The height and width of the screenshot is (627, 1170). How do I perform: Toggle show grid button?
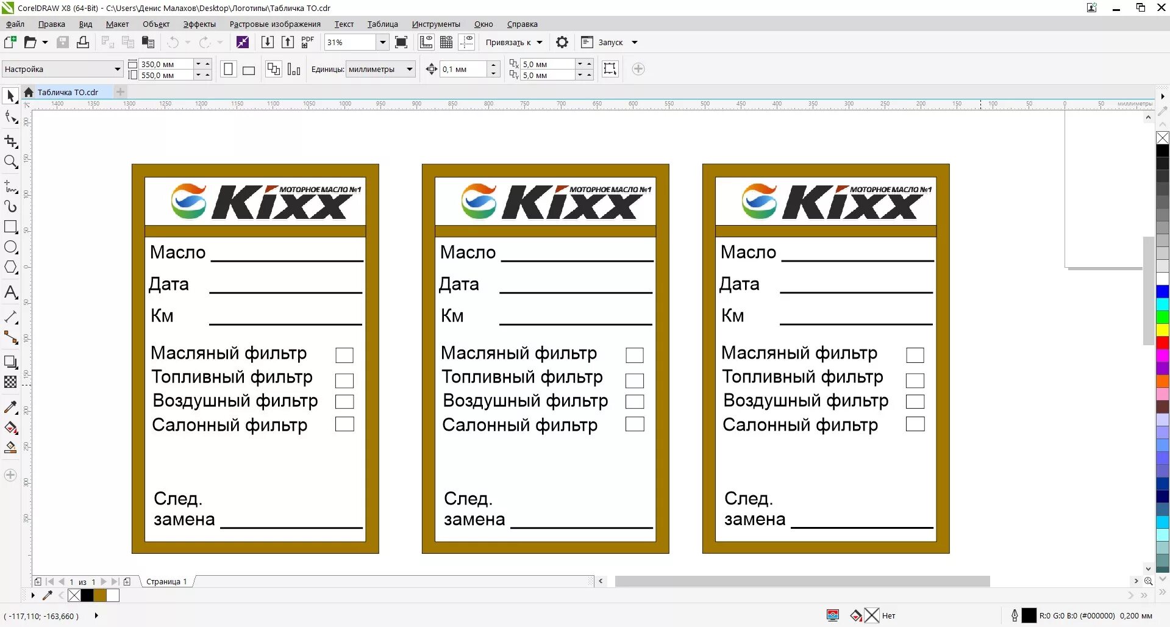pyautogui.click(x=446, y=42)
